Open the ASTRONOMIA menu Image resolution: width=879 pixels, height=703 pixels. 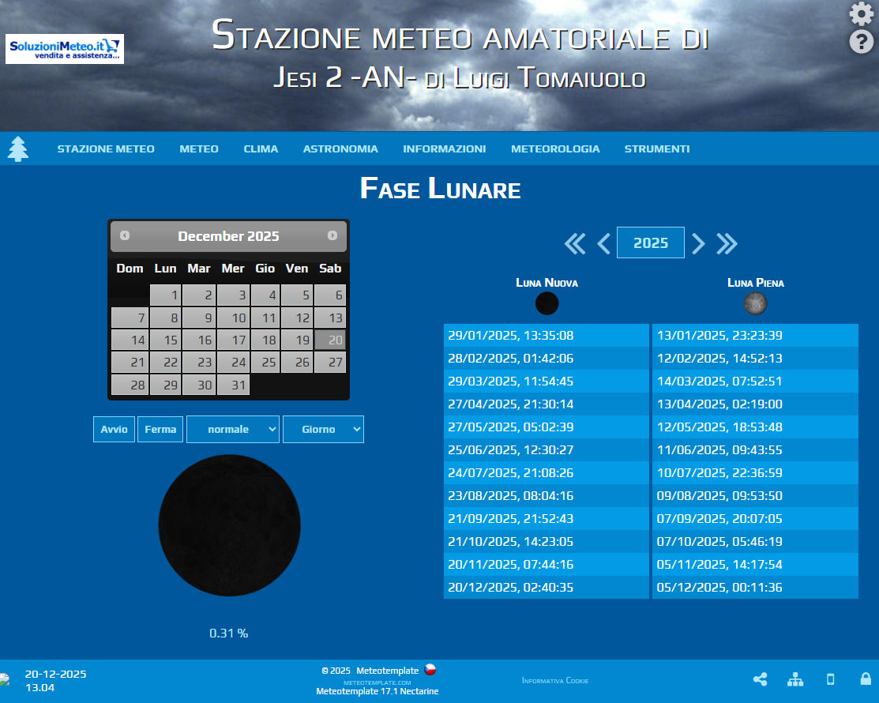(340, 148)
